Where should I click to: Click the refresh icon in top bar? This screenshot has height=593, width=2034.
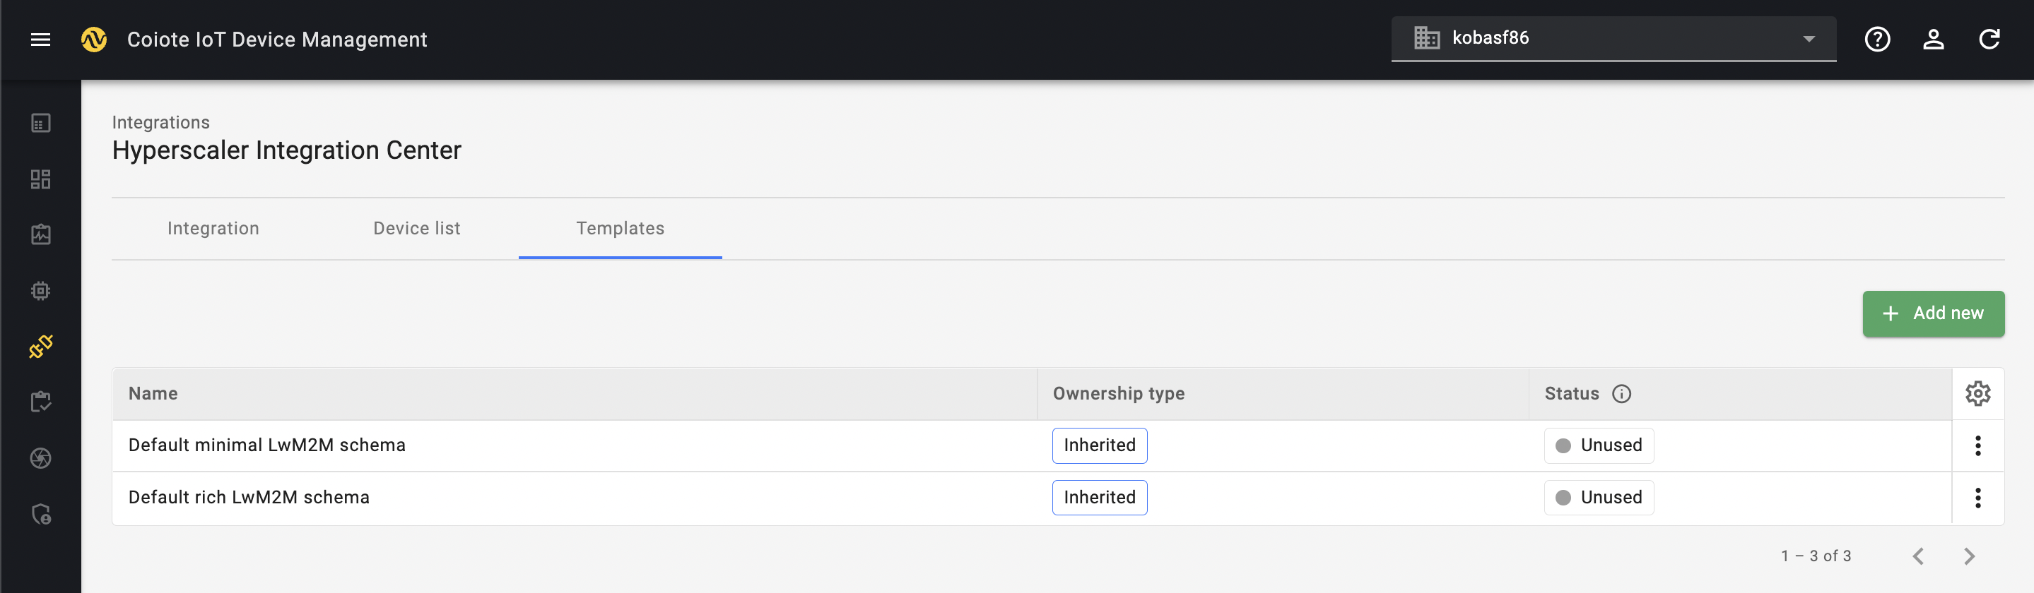pos(1989,40)
